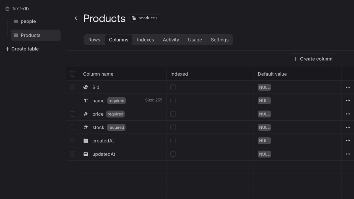This screenshot has height=199, width=354.
Task: Open the three-dot menu for $id row
Action: tap(348, 87)
